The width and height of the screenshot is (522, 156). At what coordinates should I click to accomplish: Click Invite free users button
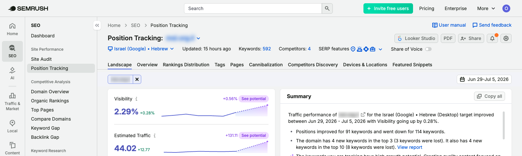pyautogui.click(x=388, y=8)
